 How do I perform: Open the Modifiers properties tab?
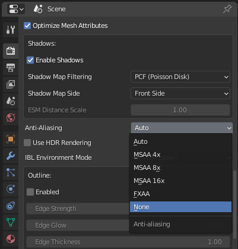pos(11,156)
